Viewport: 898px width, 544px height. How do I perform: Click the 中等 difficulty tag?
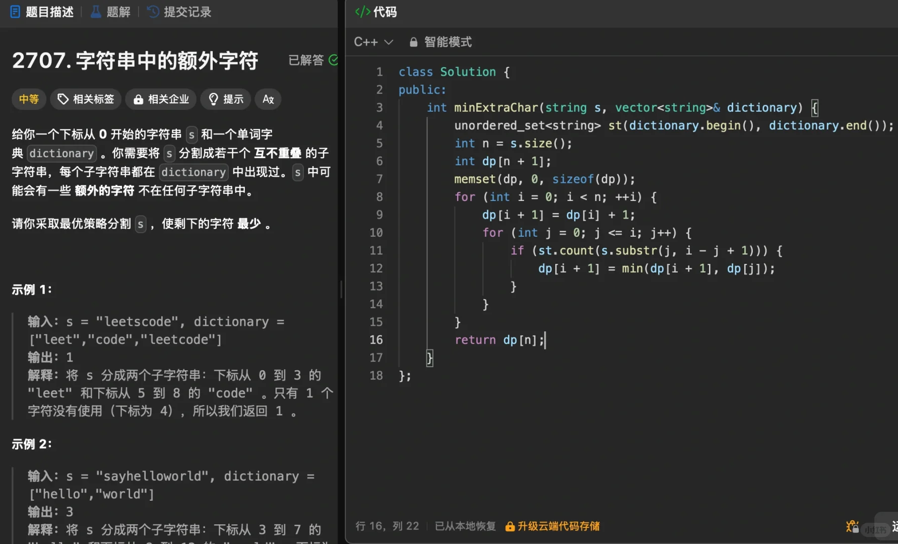29,99
